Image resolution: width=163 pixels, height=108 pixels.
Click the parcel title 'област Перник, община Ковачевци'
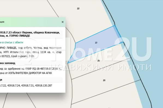[36, 33]
